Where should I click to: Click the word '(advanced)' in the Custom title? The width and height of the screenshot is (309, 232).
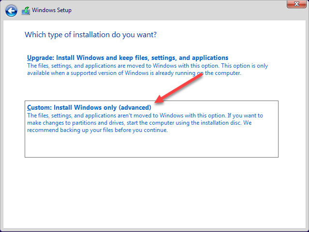[135, 107]
